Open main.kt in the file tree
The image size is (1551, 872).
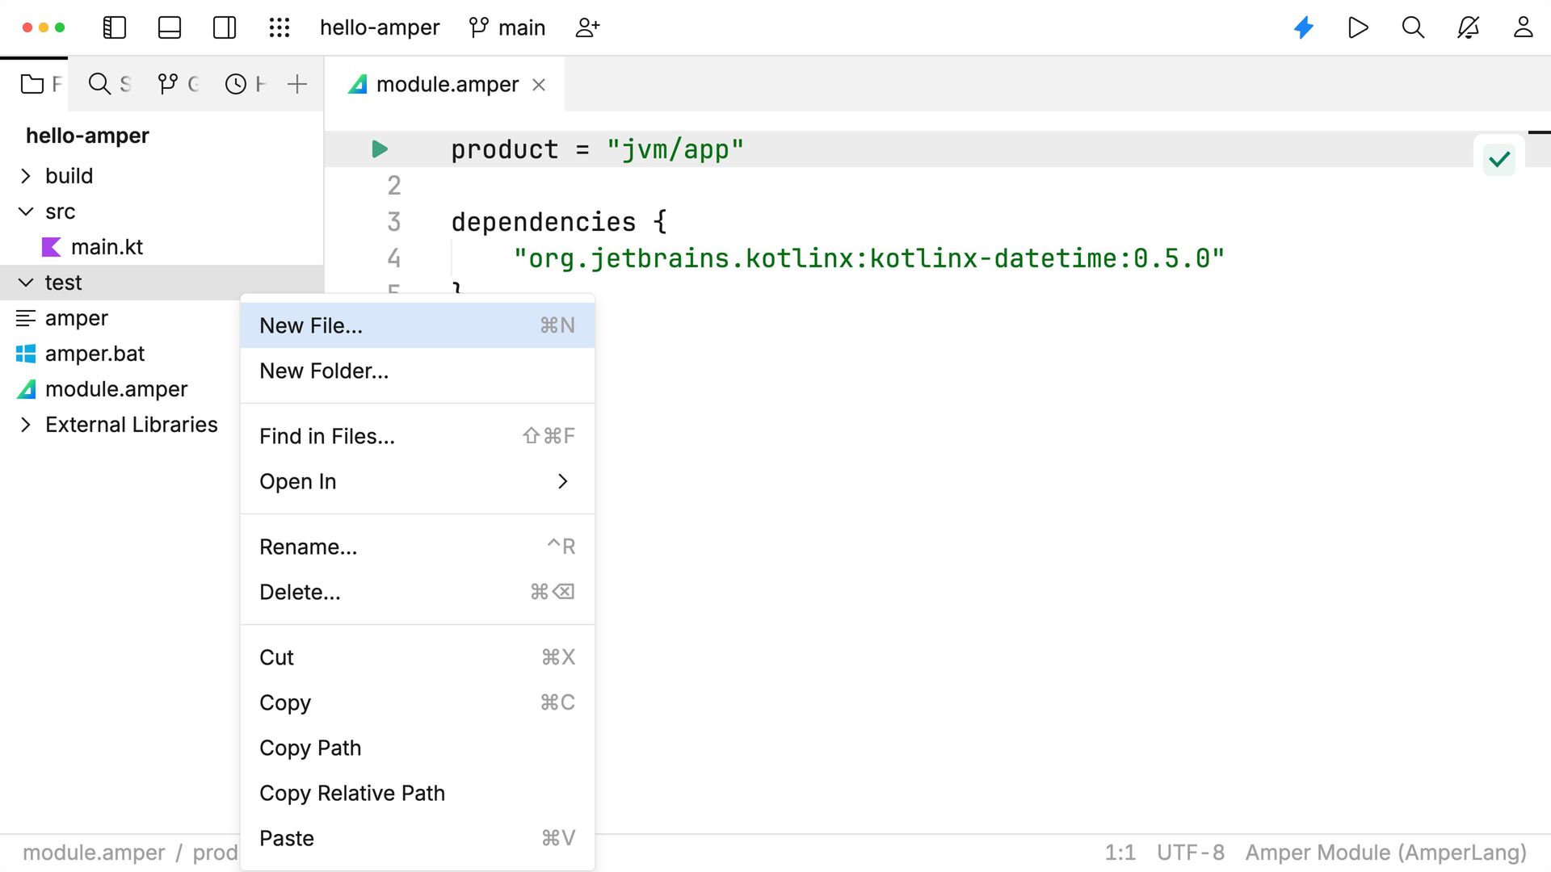tap(107, 247)
